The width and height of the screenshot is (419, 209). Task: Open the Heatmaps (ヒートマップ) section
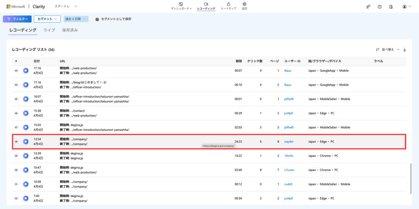(x=228, y=6)
